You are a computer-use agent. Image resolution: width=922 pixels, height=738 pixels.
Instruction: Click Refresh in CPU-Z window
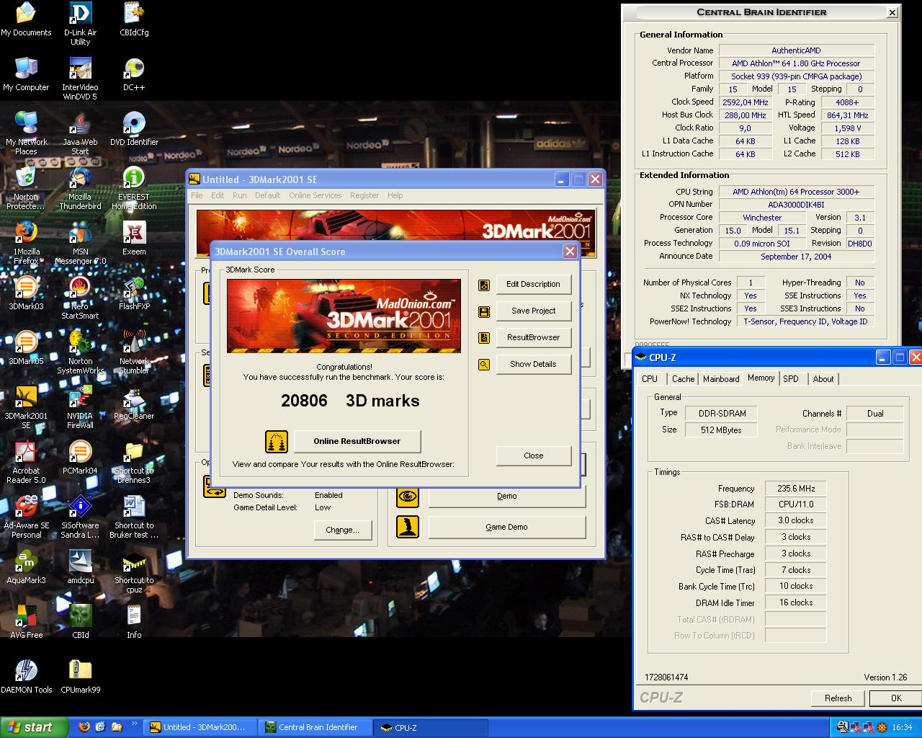click(x=838, y=698)
